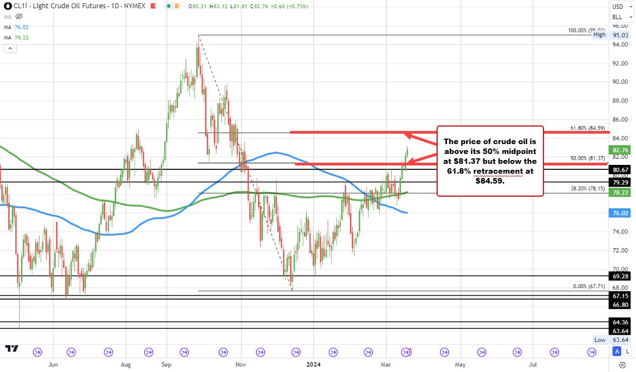Screen dimensions: 636x372
Task: Hide the MA indicator with the eye toggle
Action: [x=19, y=16]
